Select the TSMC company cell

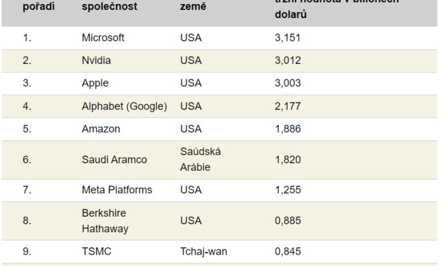96,251
